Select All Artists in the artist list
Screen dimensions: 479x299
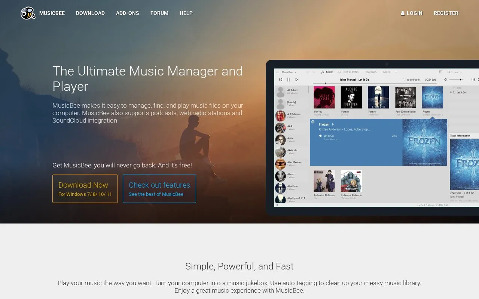coord(292,92)
